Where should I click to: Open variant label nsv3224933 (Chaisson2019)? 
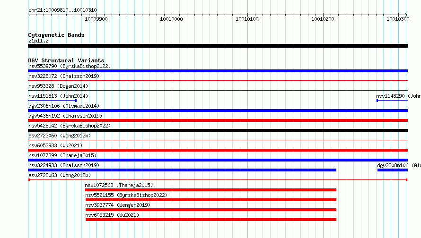point(64,165)
